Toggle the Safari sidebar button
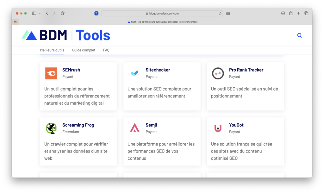 tap(34, 13)
